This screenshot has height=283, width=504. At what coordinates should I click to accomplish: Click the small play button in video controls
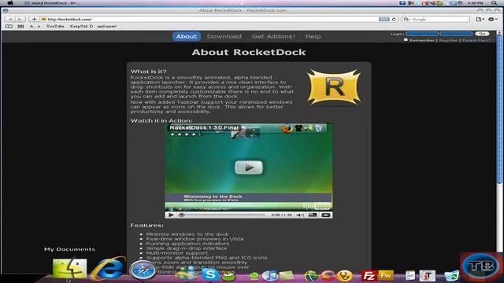pos(171,215)
